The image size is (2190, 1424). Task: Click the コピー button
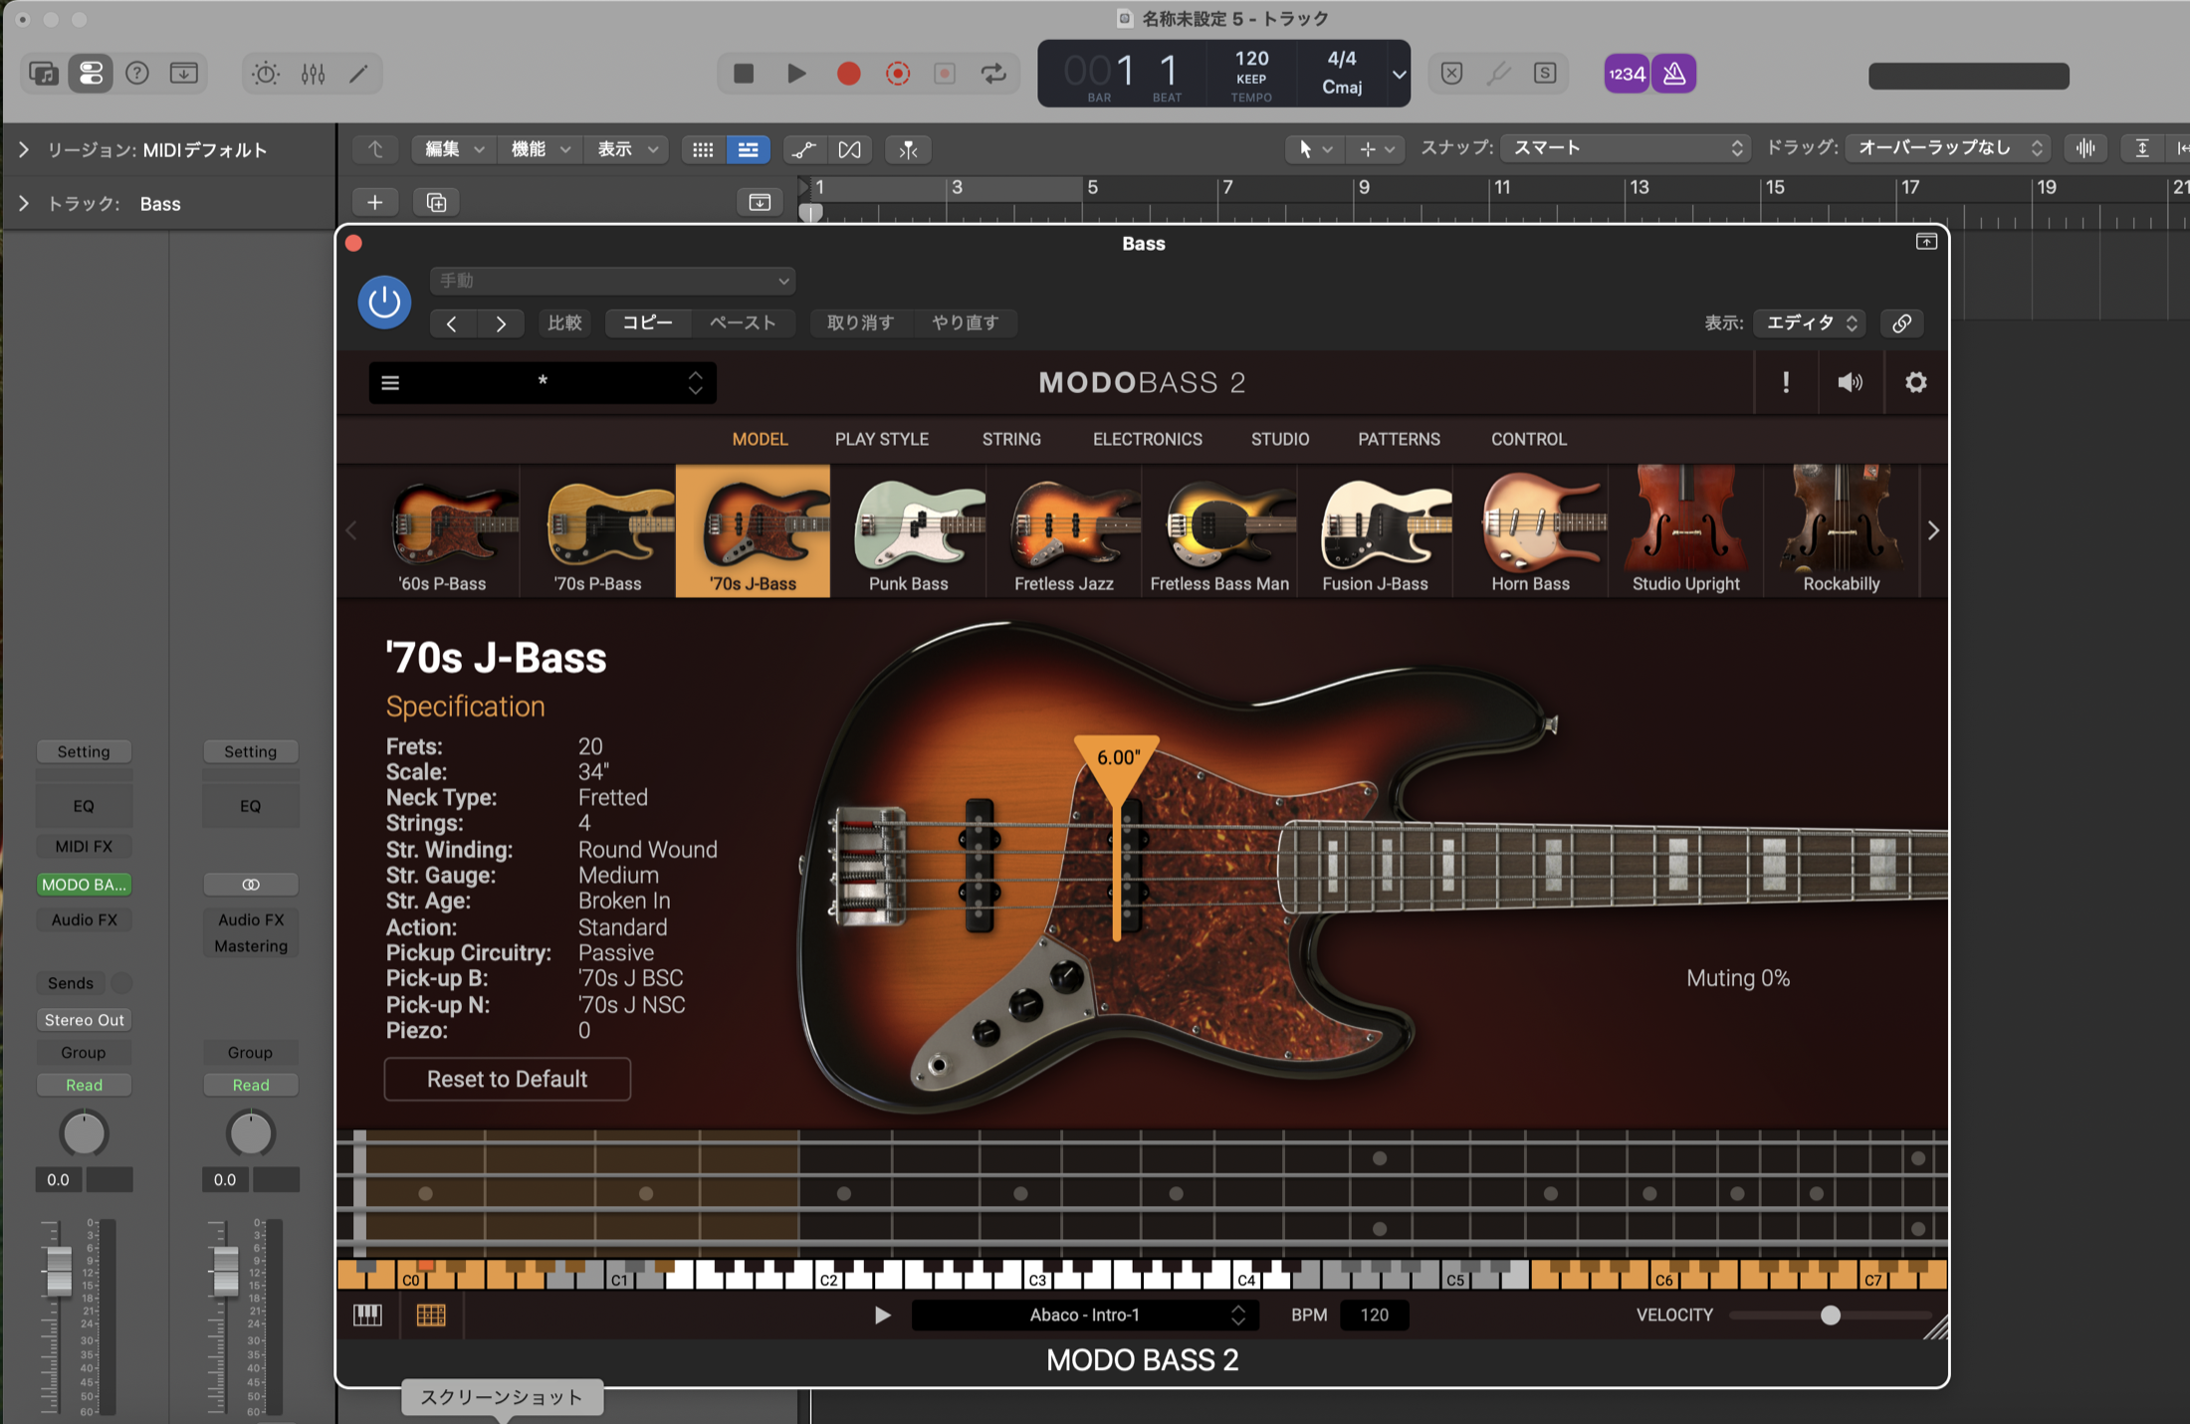coord(648,322)
